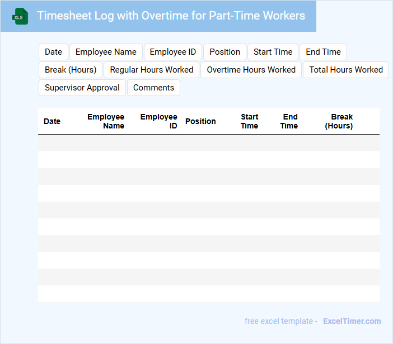Select the Supervisor Approval tag
This screenshot has width=393, height=344.
(82, 88)
